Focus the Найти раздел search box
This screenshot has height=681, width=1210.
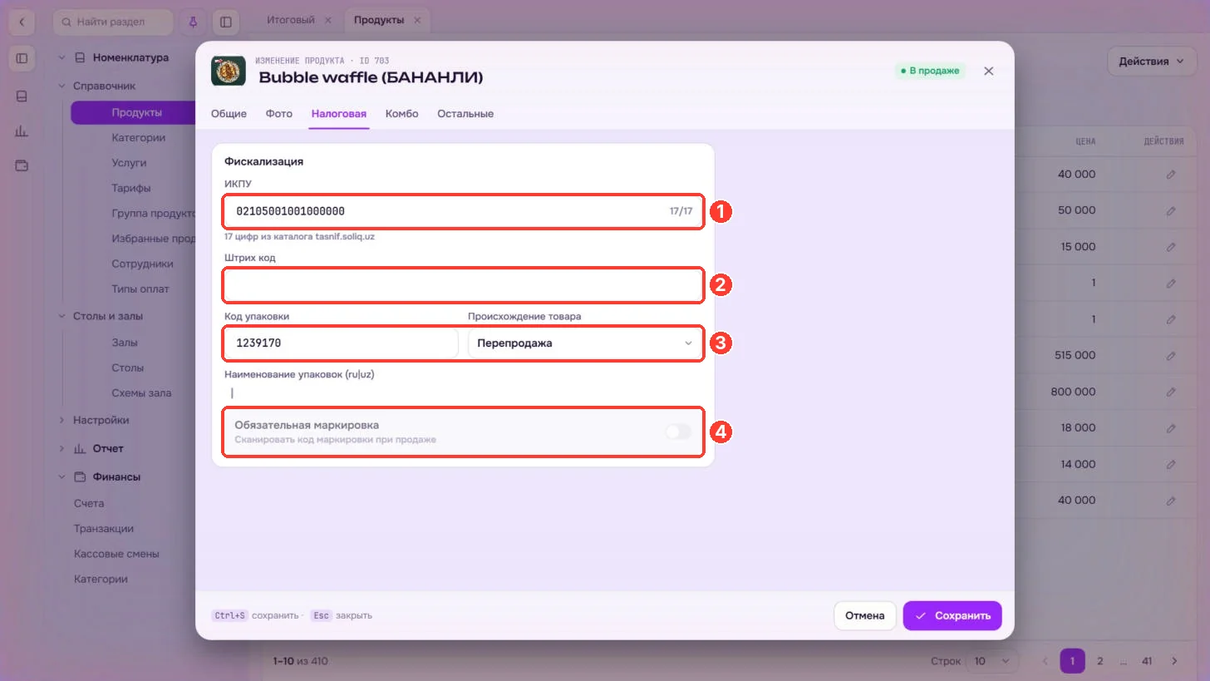[x=113, y=22]
